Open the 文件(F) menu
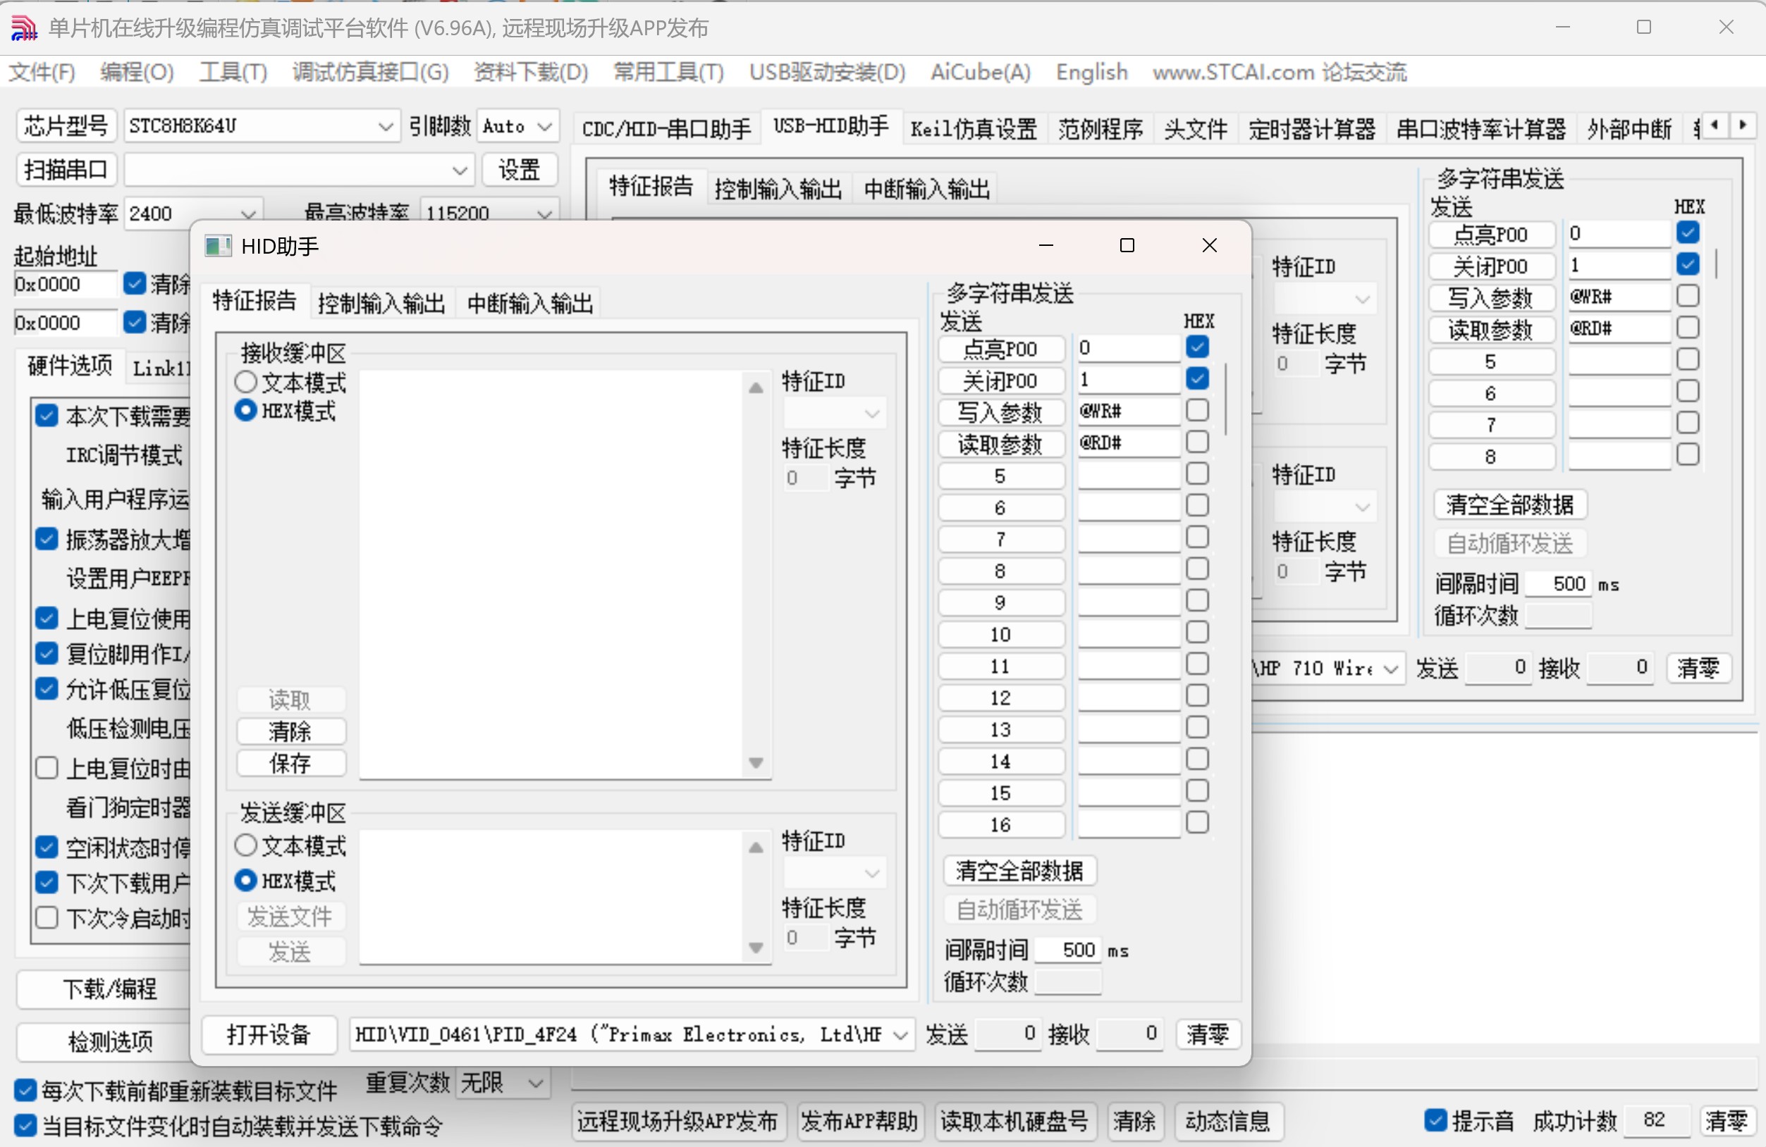The width and height of the screenshot is (1766, 1147). pyautogui.click(x=42, y=72)
